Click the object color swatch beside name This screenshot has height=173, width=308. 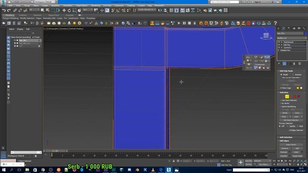pos(305,34)
